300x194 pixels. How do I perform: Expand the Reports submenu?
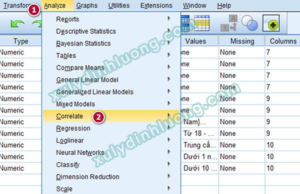point(111,19)
